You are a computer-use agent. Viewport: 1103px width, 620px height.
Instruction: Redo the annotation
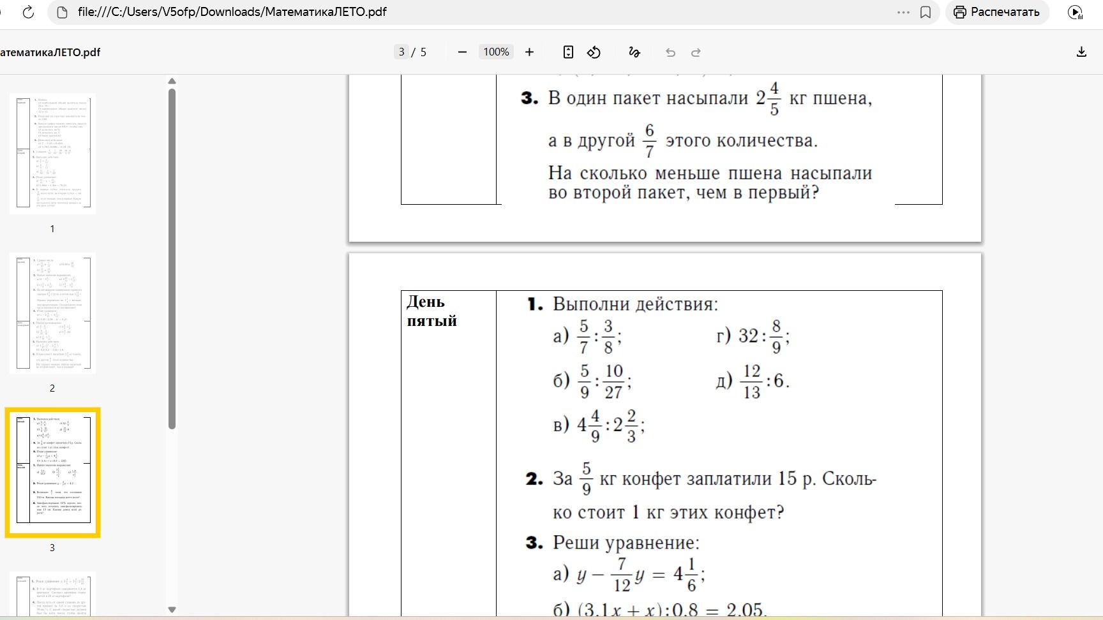(696, 52)
